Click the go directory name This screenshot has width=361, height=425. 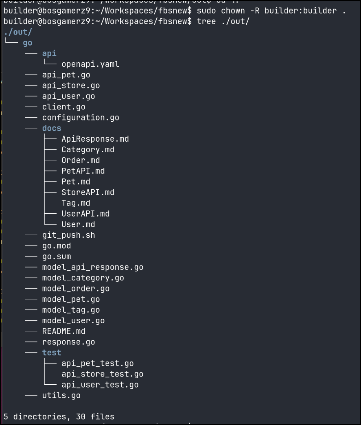coord(28,43)
